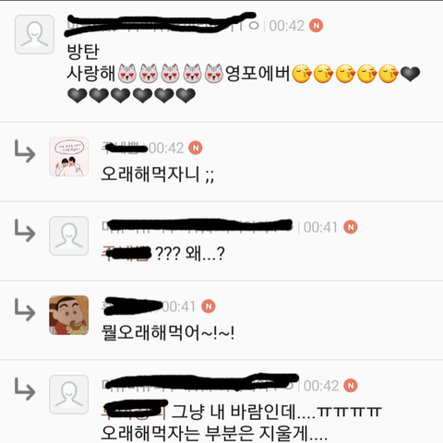Click the redacted nickname of the Shin-chan commenter
Screen dimensions: 443x443
pos(132,306)
